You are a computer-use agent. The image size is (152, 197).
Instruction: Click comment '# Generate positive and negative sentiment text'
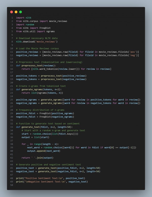(48, 164)
